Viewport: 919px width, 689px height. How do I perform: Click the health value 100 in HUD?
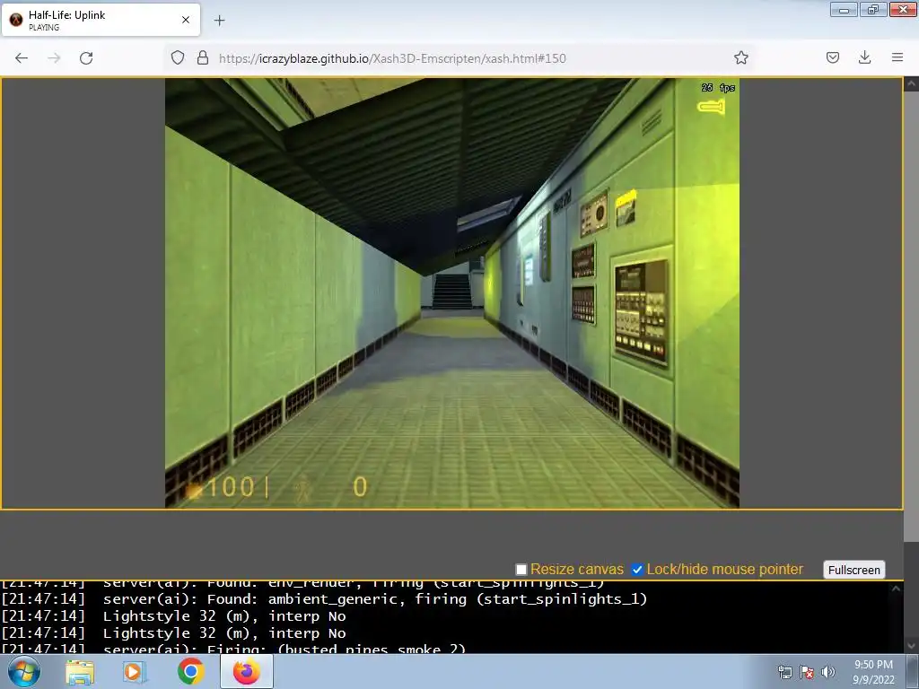[231, 487]
